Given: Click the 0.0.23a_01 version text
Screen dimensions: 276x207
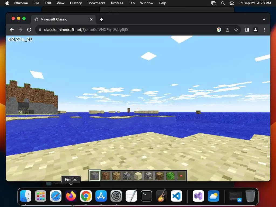Looking at the screenshot, I should 20,39.
